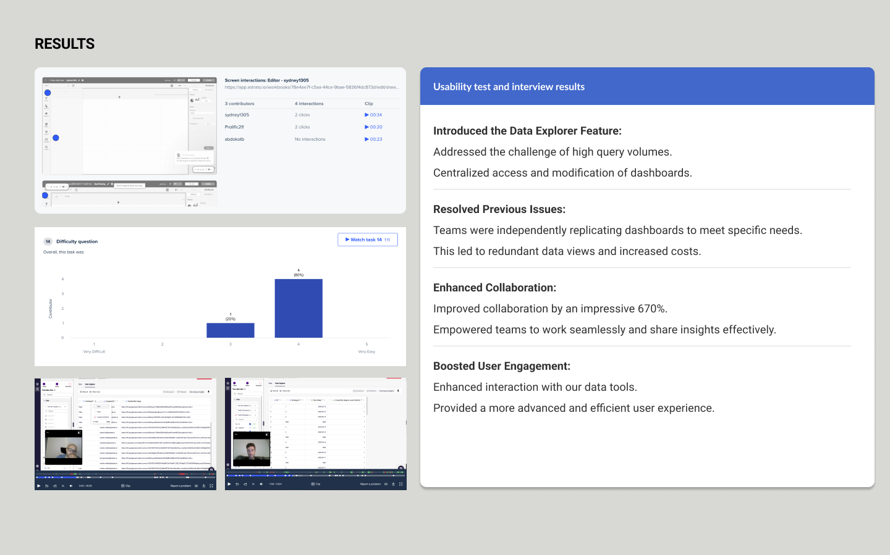
Task: Enter fullscreen on the right recording
Action: 401,484
